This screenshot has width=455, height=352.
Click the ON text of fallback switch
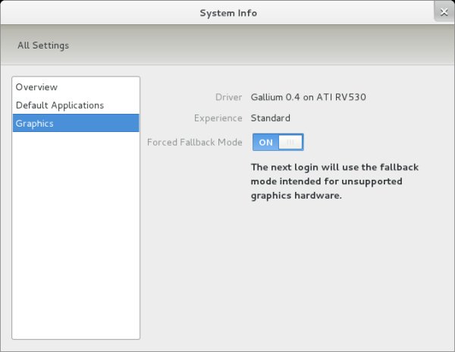point(265,142)
